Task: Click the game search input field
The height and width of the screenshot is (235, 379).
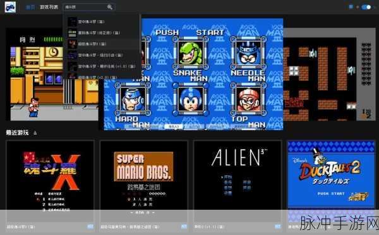Action: [89, 7]
